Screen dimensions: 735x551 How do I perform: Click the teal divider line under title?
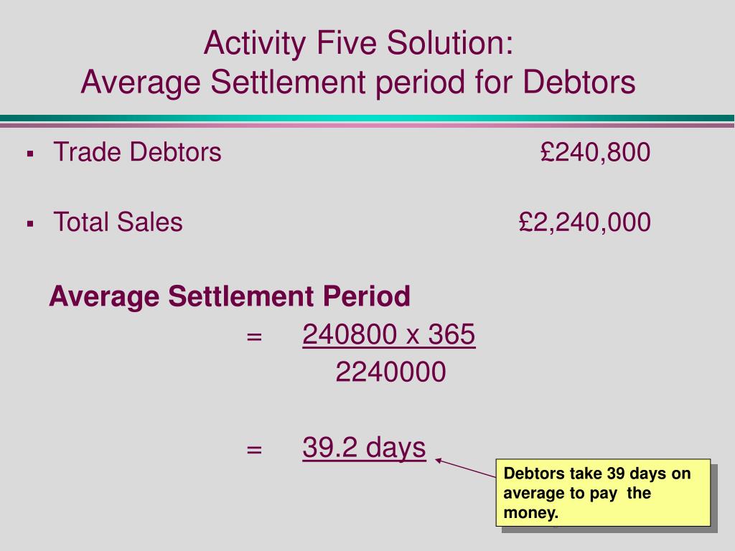(367, 118)
